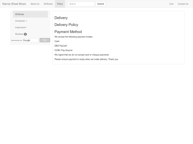Click the Submit search button
Image resolution: width=193 pixels, height=144 pixels.
(100, 4)
